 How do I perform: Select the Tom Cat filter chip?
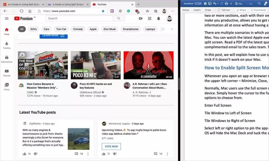click(x=61, y=29)
